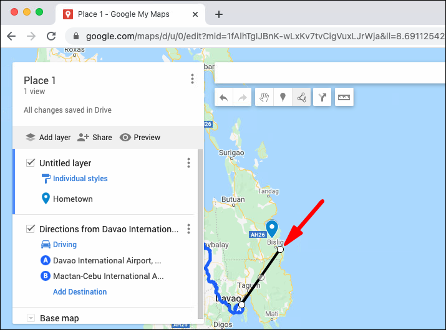Screen dimensions: 446x330
Task: Open the Driving mode link
Action: tap(65, 244)
